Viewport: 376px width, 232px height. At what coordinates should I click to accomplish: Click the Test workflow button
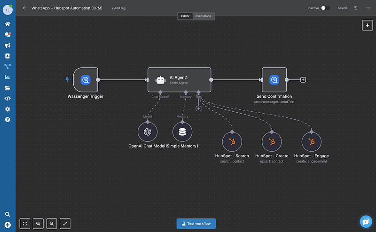196,223
